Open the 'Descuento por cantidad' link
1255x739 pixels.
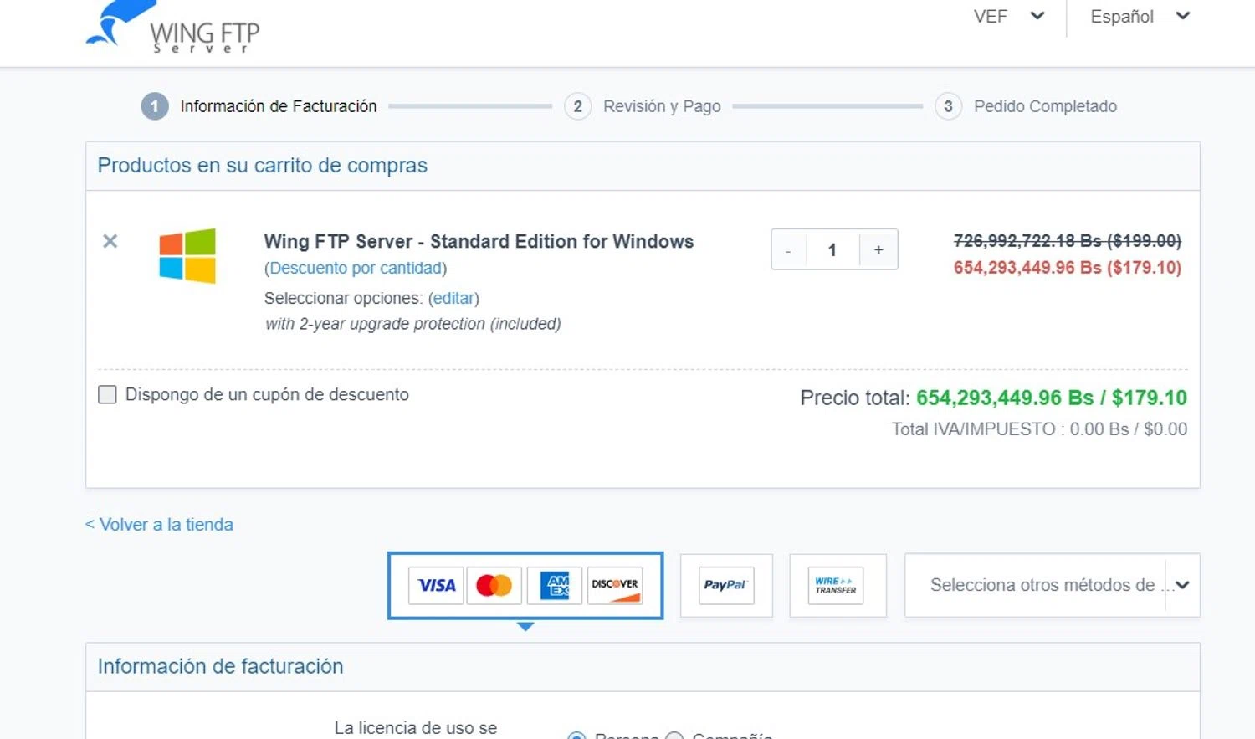click(x=356, y=268)
